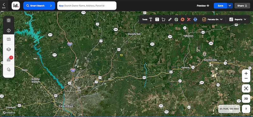This screenshot has height=117, width=253.
Task: Zoom out with the minus button
Action: pyautogui.click(x=246, y=78)
